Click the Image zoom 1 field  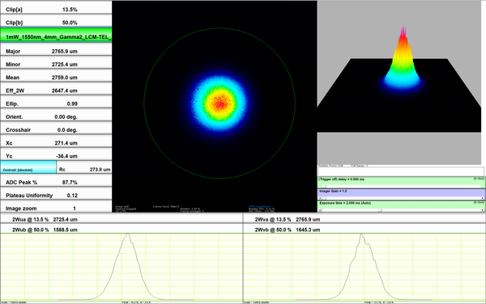pyautogui.click(x=56, y=207)
